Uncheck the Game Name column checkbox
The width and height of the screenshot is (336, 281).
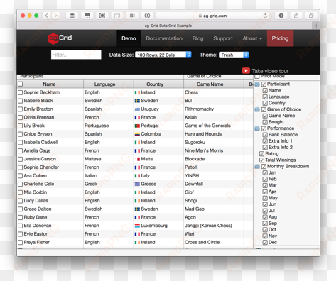point(265,116)
